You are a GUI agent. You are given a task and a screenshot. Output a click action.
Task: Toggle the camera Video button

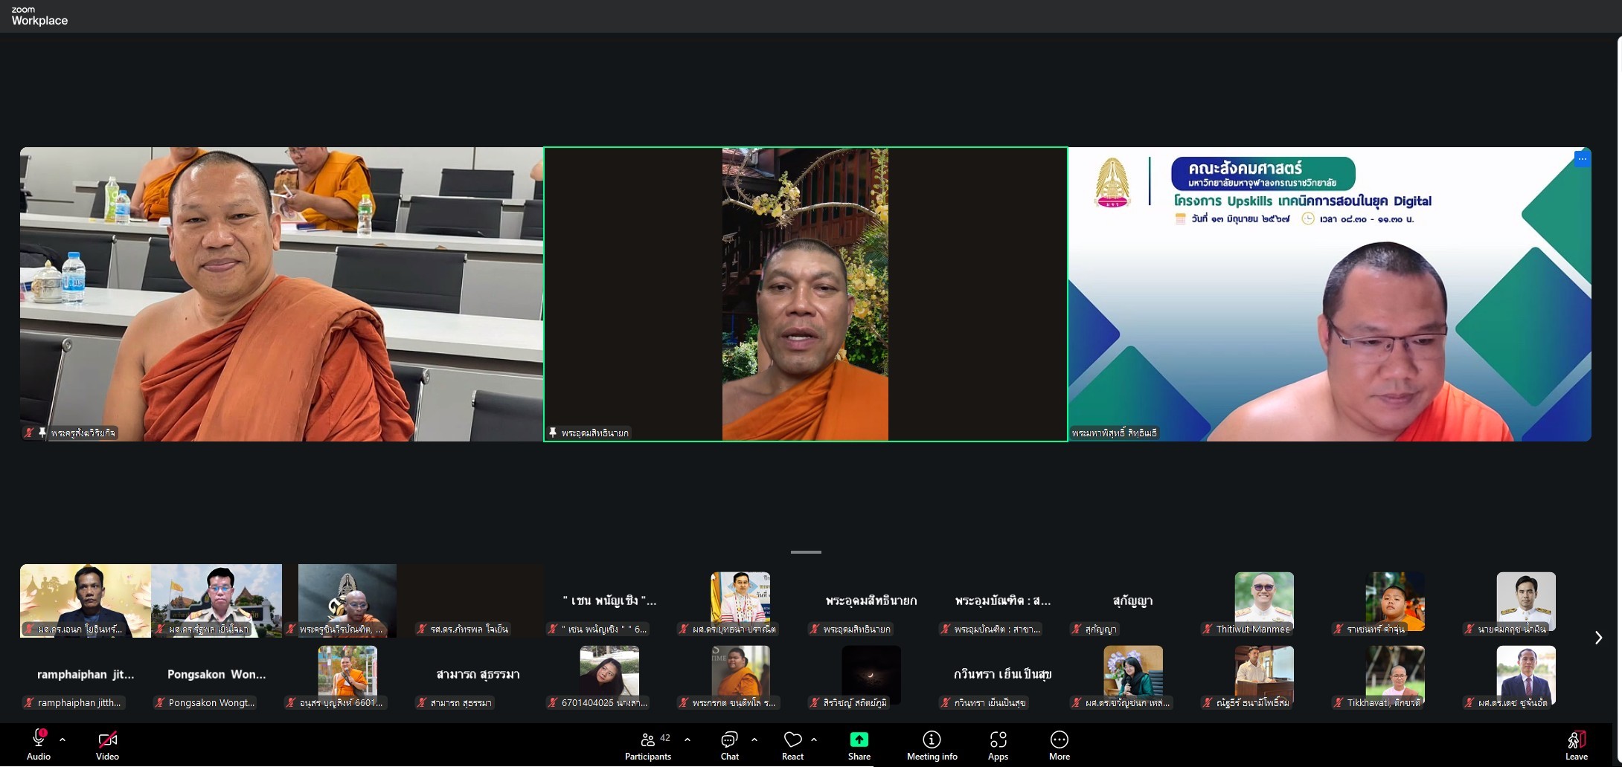click(107, 745)
